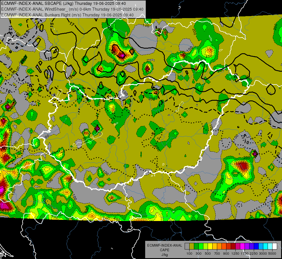
Task: Click the bright yellow legend swatch
Action: tap(210, 246)
